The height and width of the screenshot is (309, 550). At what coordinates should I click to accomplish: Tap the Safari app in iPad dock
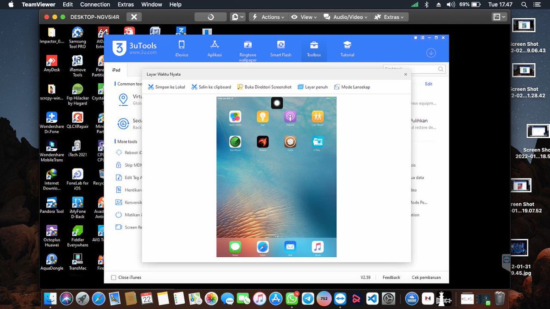click(263, 247)
